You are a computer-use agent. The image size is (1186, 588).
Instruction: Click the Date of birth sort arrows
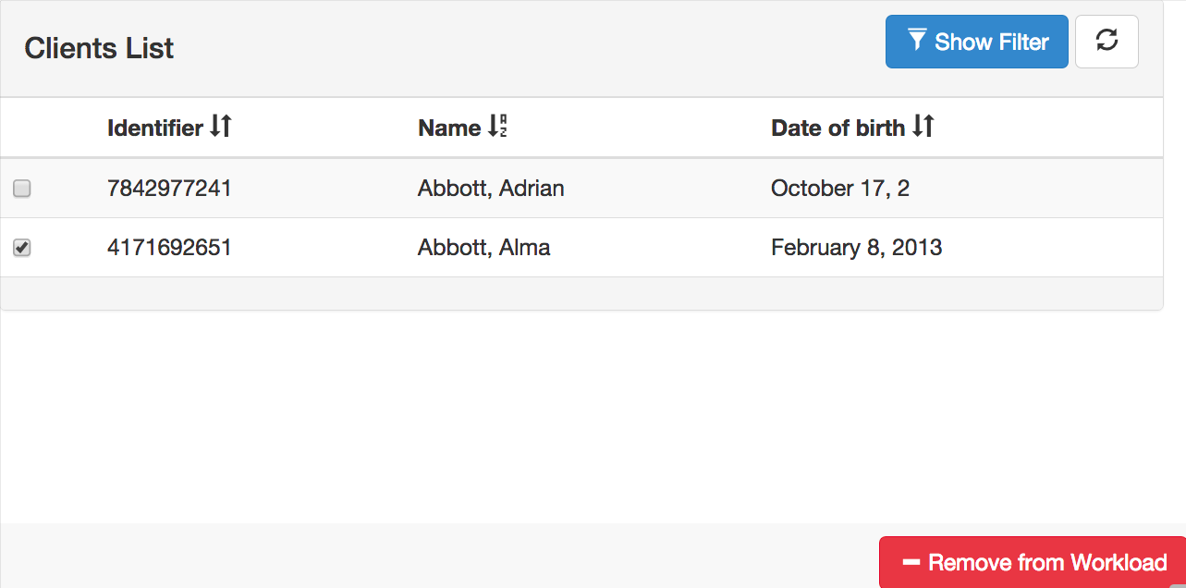point(923,127)
